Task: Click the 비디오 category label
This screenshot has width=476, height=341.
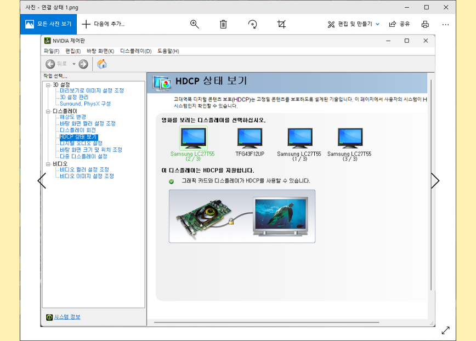Action: [x=60, y=164]
